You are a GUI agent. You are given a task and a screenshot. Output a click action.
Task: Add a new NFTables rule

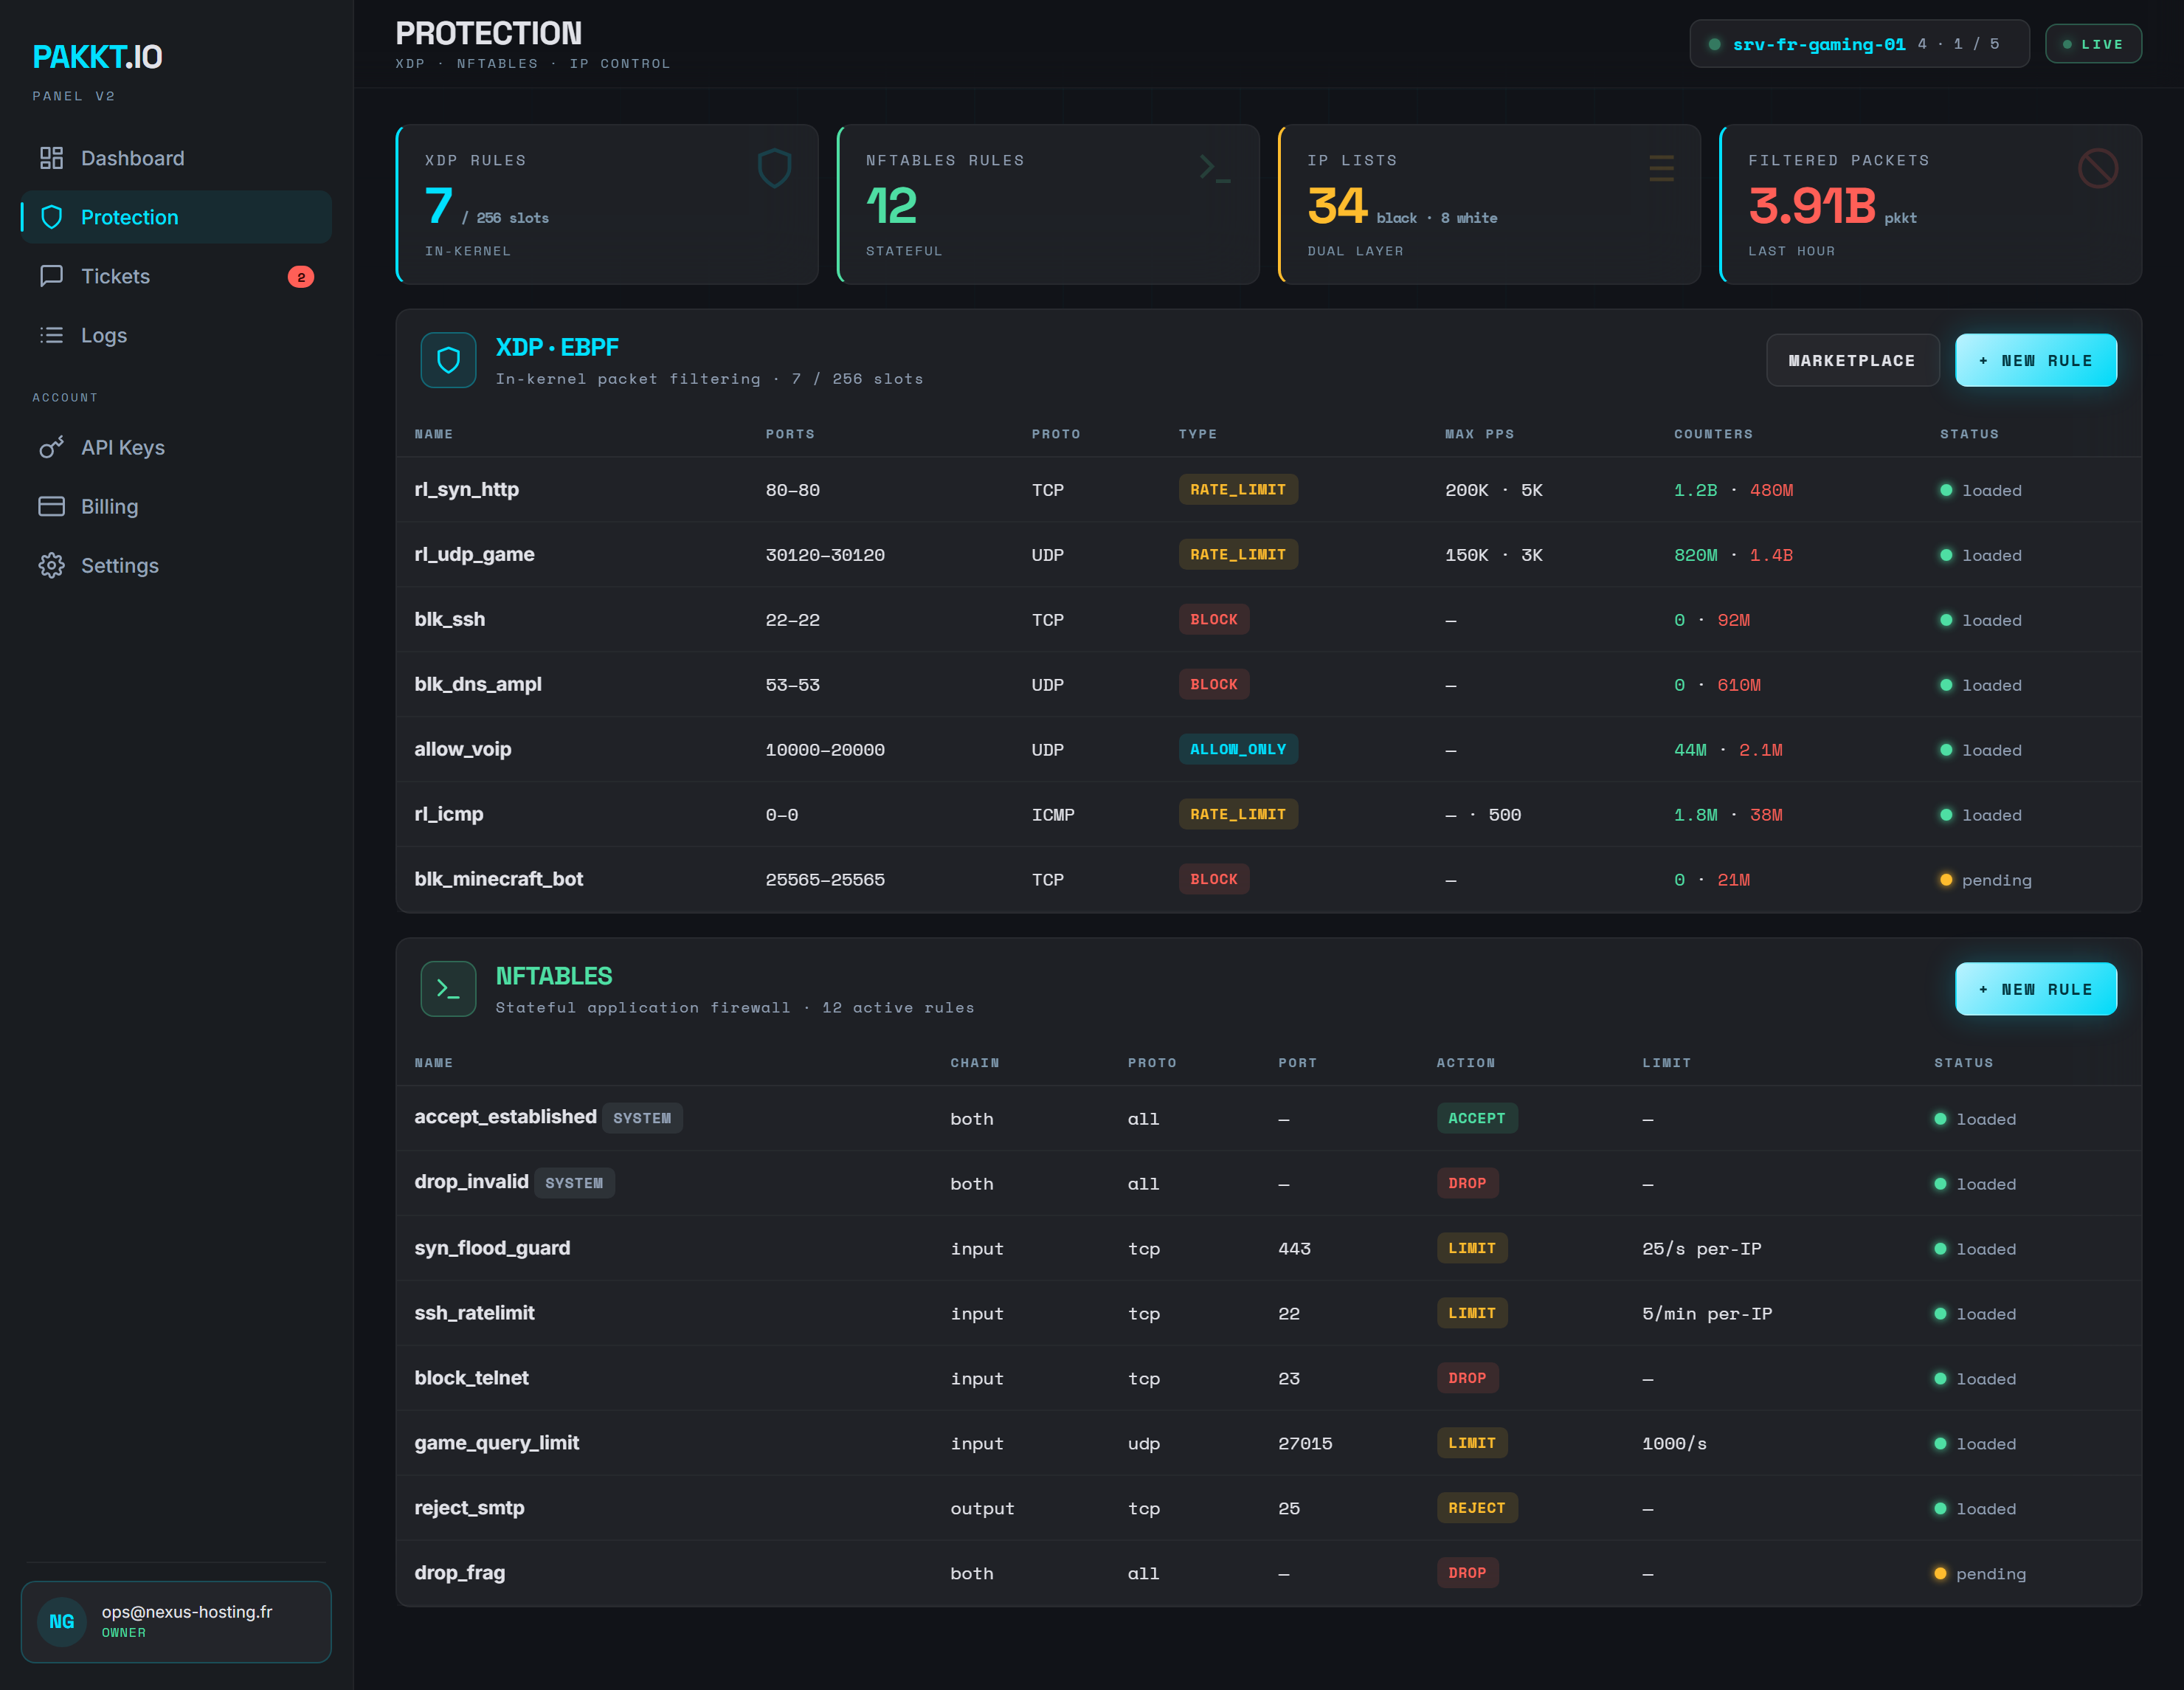(2035, 989)
